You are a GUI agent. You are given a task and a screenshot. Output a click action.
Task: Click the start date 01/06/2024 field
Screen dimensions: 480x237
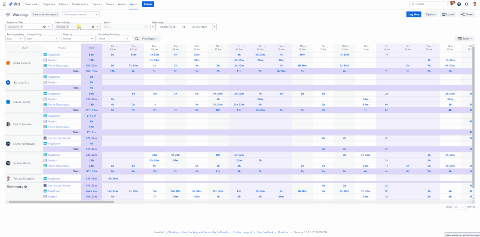167,27
